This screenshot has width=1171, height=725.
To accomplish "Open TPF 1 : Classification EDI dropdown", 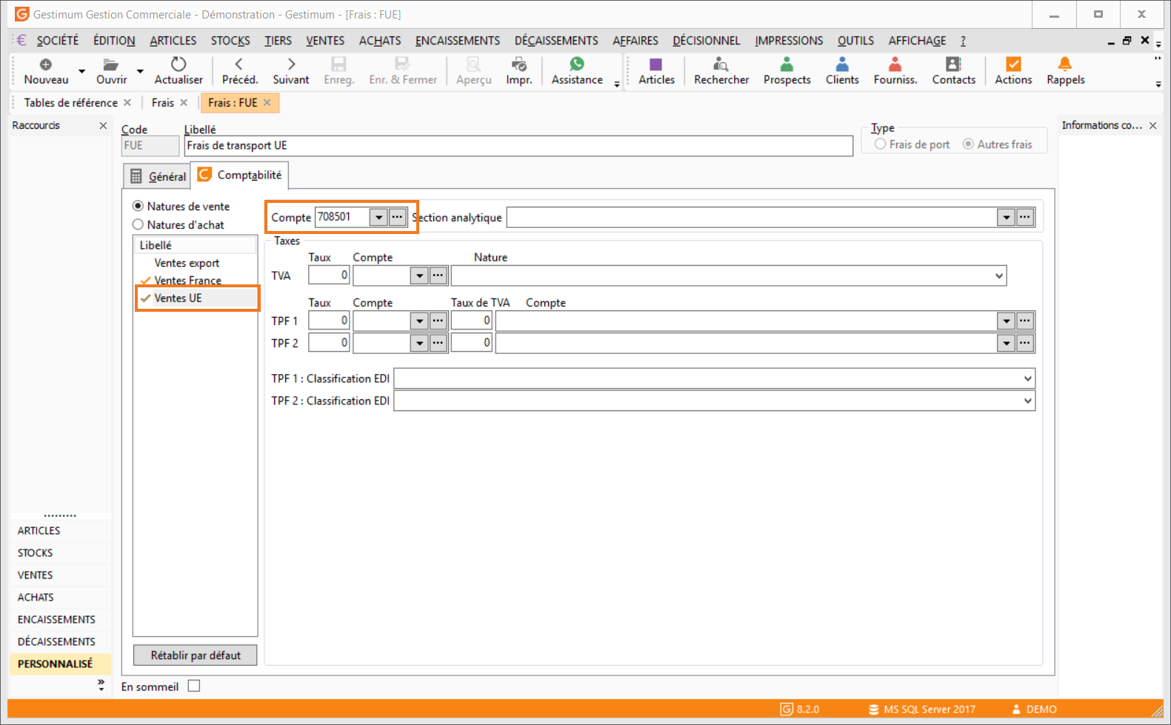I will pyautogui.click(x=1027, y=378).
